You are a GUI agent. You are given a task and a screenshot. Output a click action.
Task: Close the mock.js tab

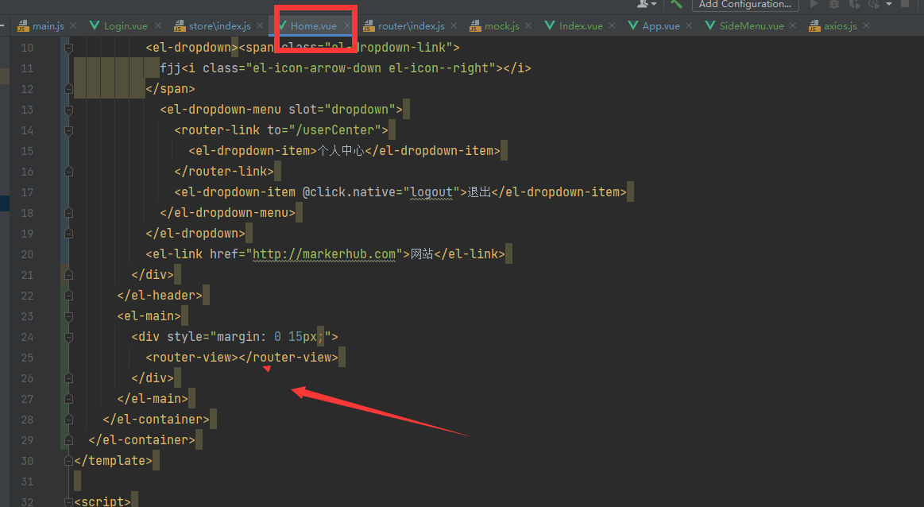tap(528, 25)
